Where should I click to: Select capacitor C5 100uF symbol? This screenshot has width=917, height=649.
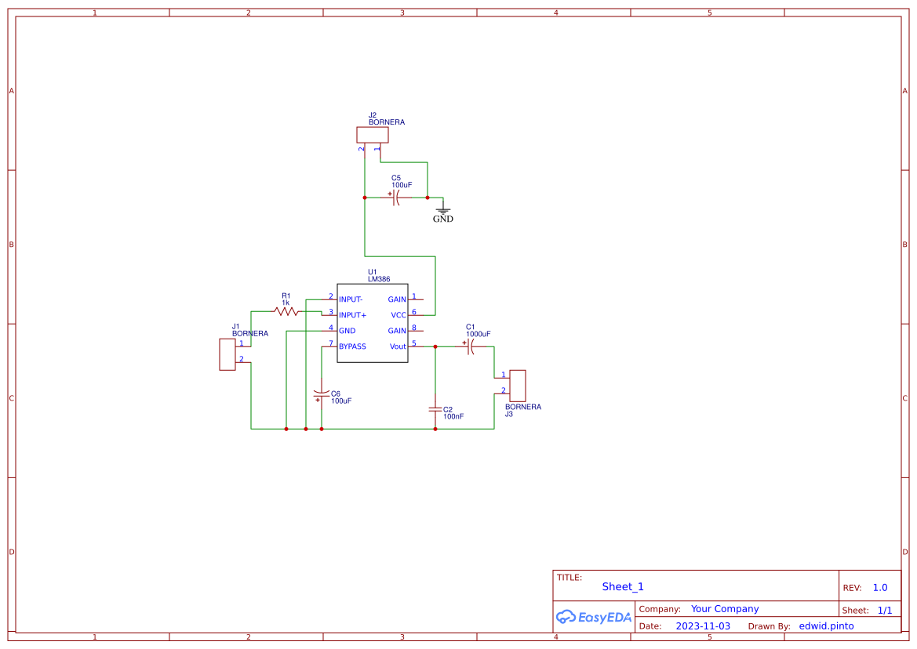point(396,198)
